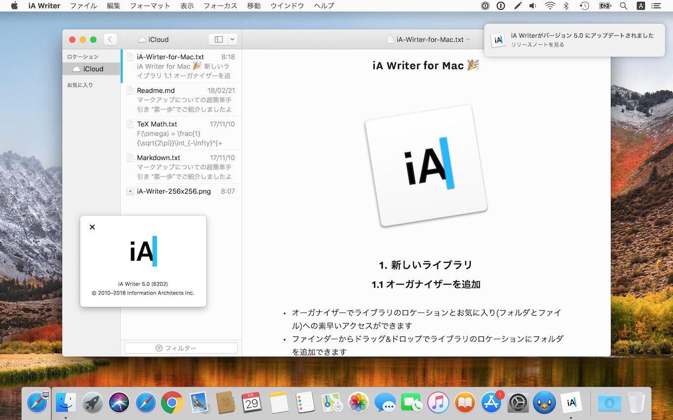
Task: Open the Photos app from the Dock
Action: coord(358,403)
